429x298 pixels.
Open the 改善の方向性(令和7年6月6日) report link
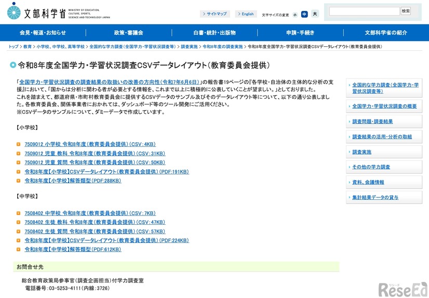tap(110, 82)
